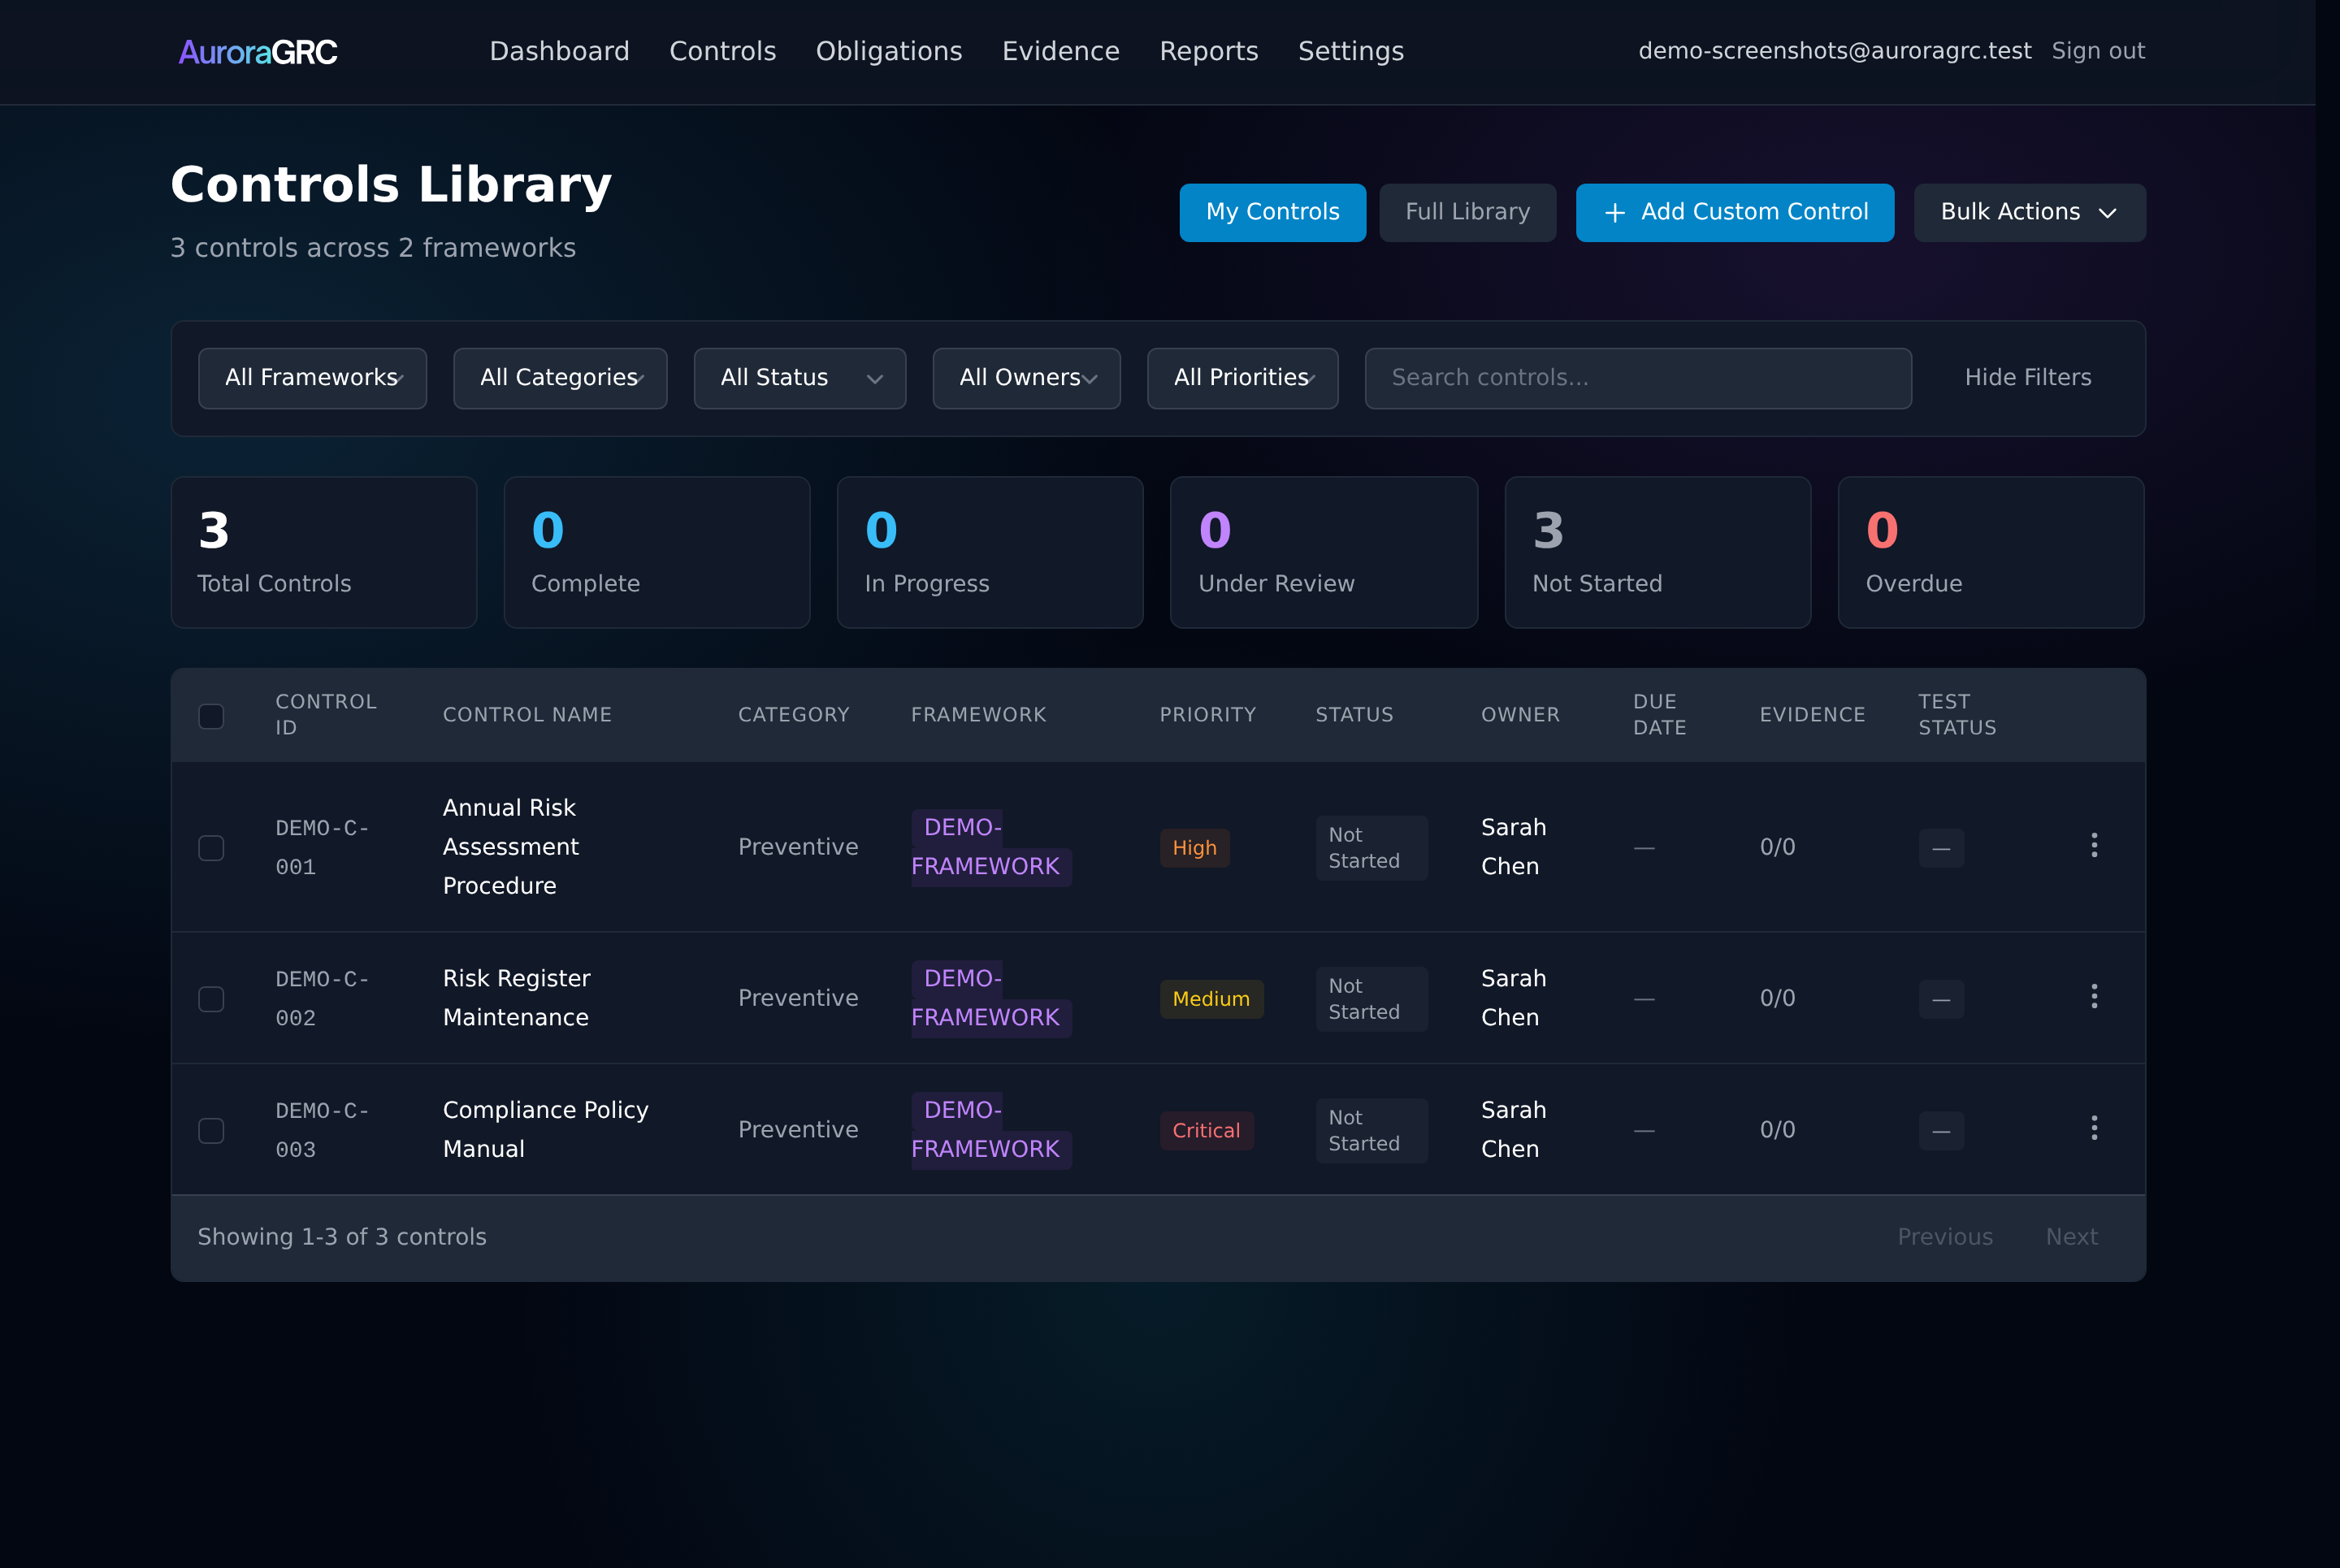Expand the Bulk Actions dropdown

(2029, 212)
